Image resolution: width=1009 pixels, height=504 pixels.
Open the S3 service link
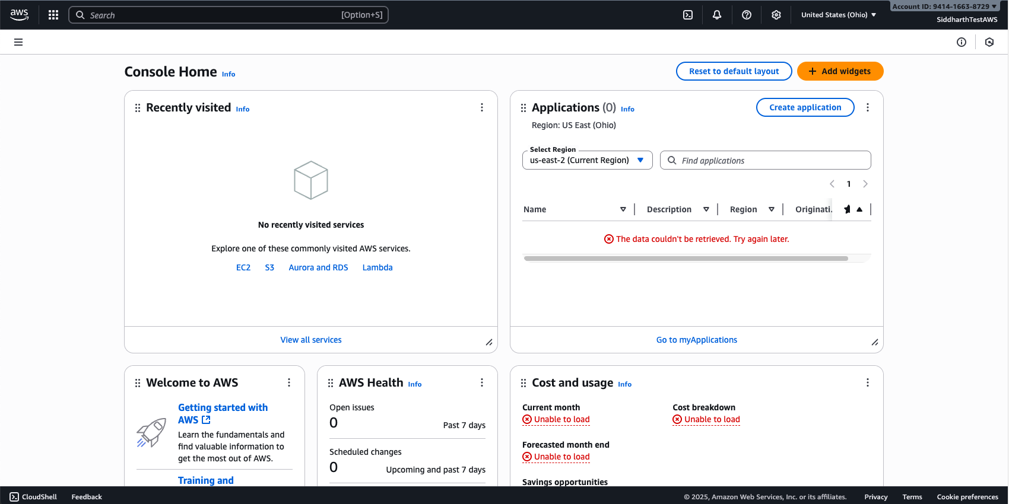269,267
